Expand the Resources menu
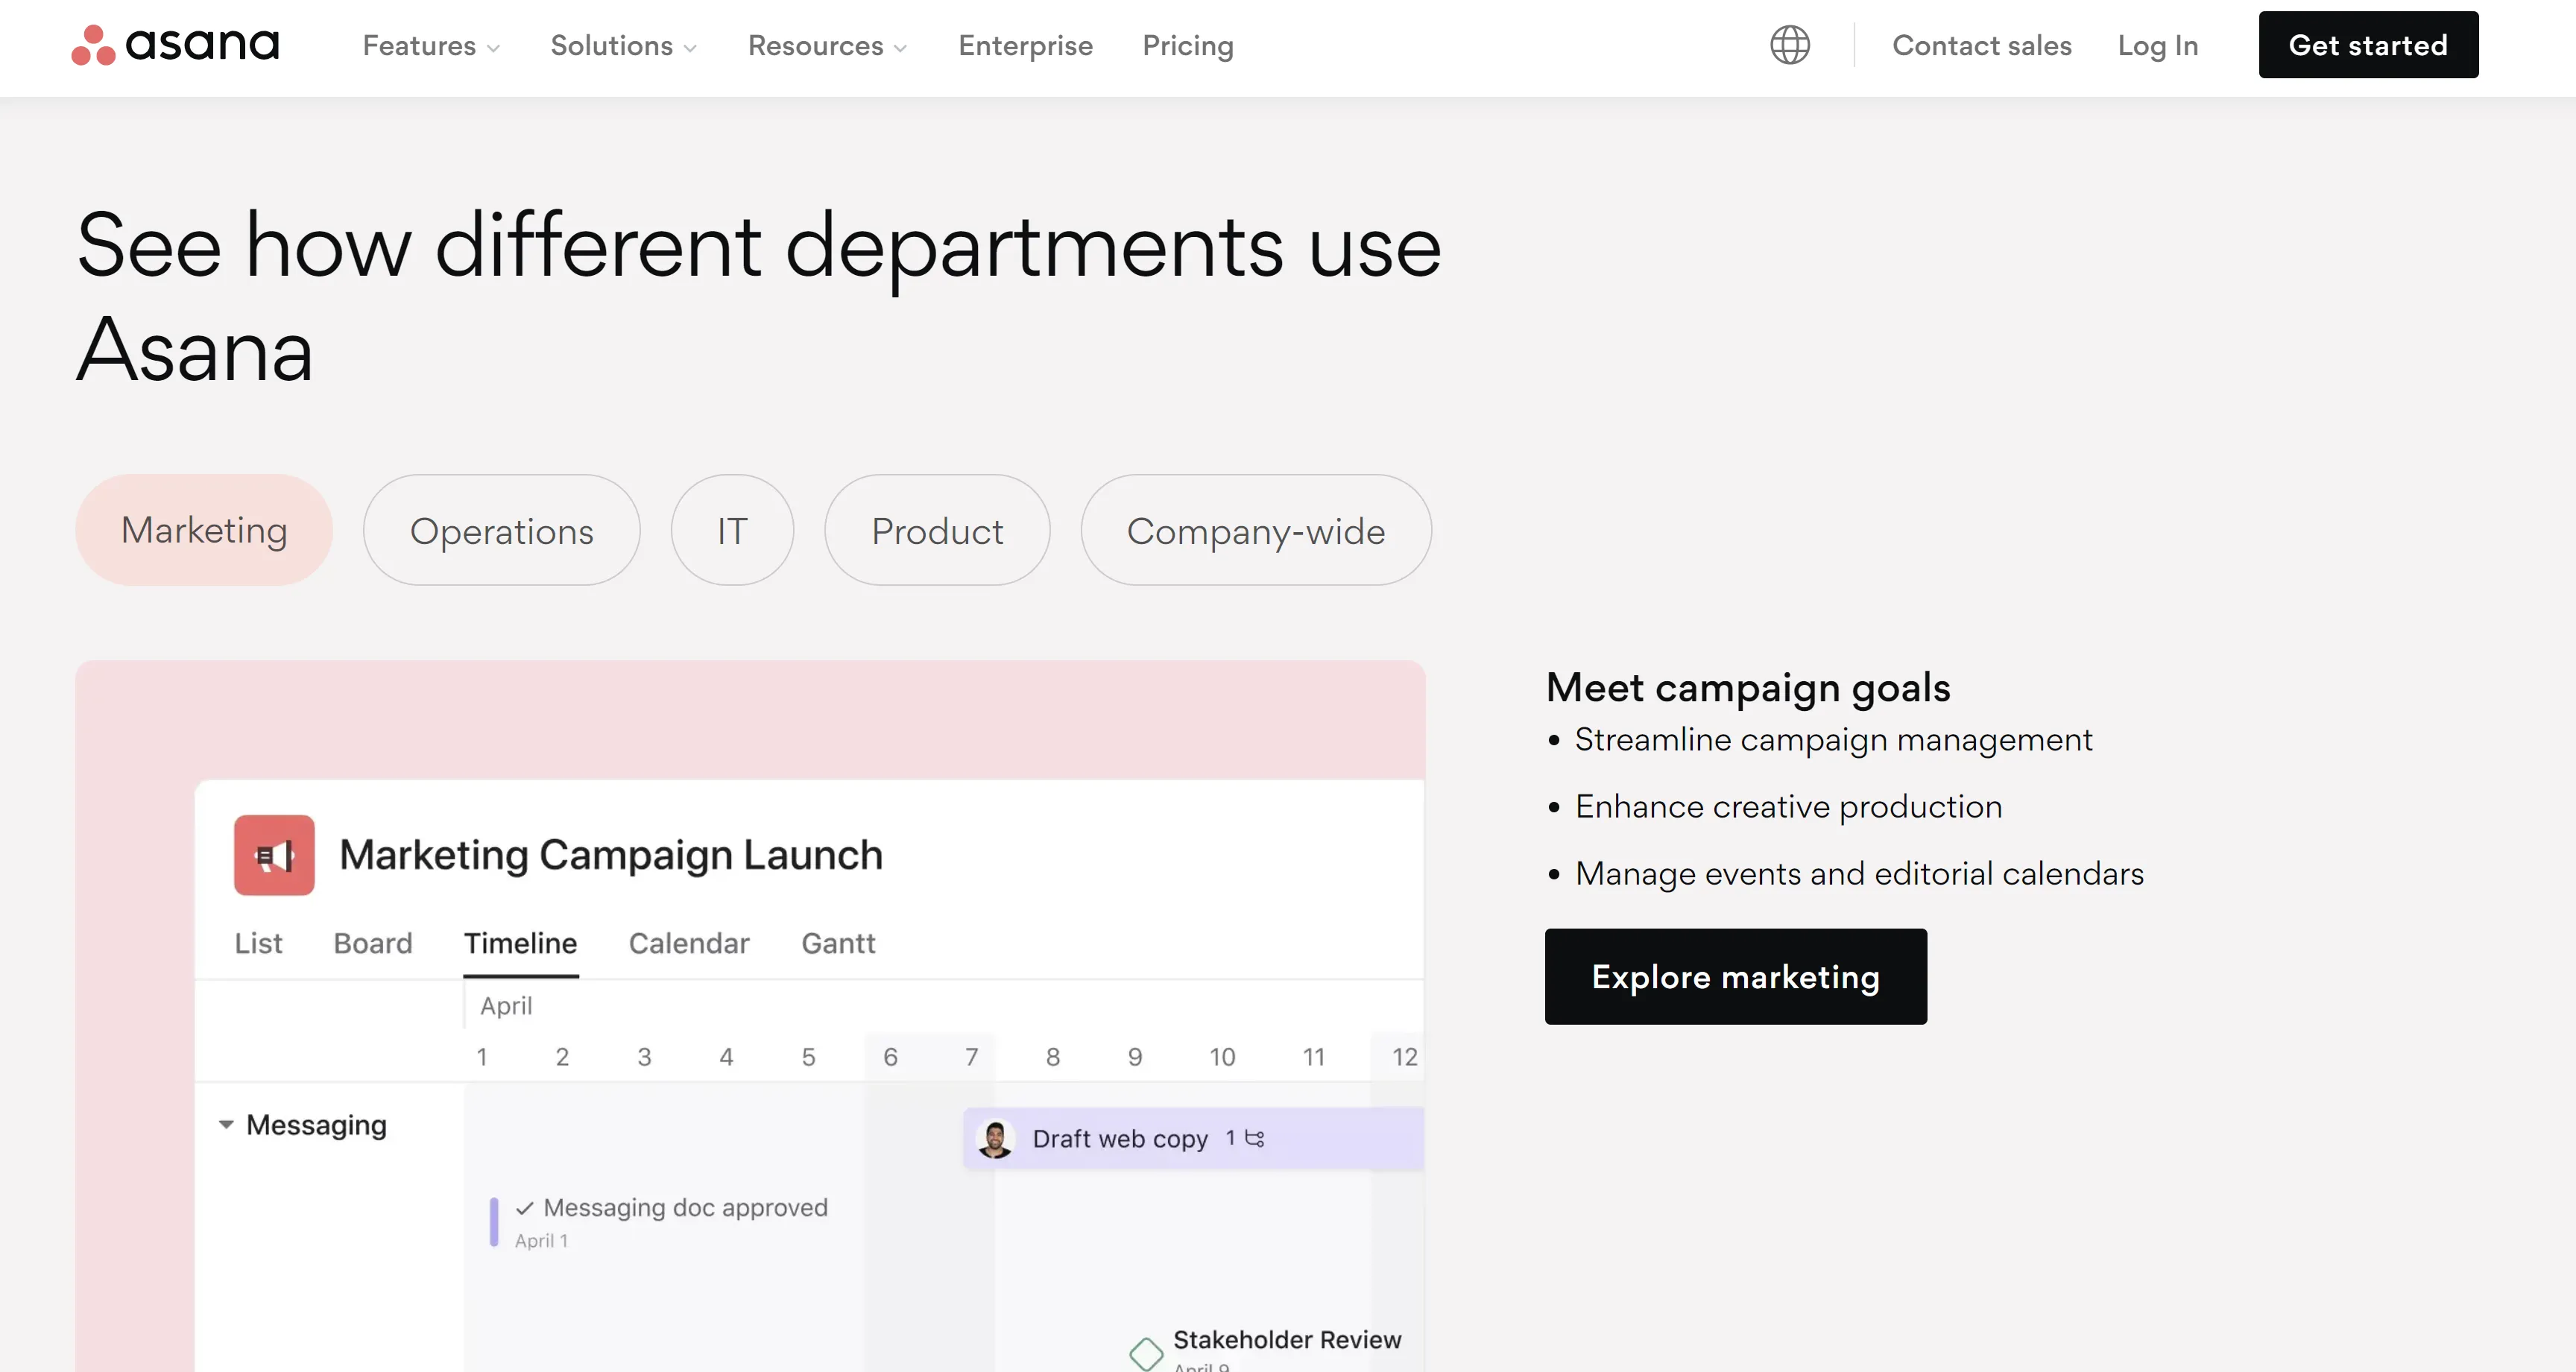This screenshot has width=2576, height=1372. (828, 46)
